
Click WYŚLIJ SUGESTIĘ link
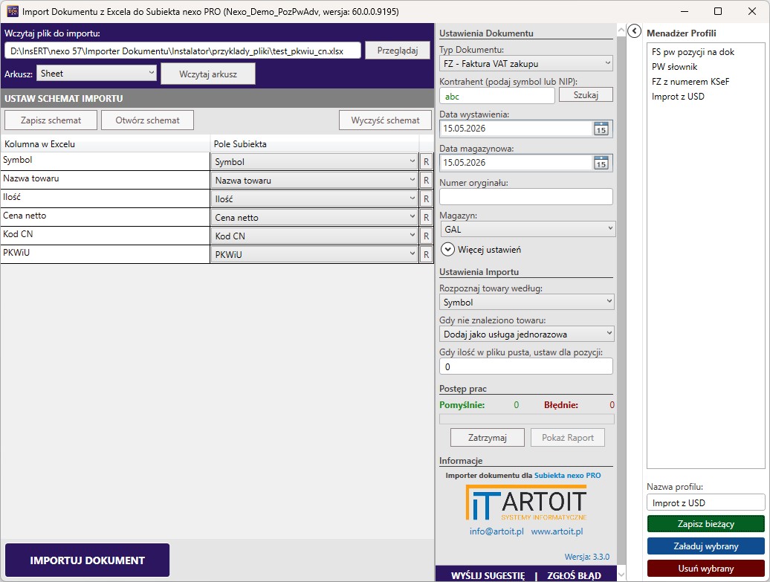(488, 575)
